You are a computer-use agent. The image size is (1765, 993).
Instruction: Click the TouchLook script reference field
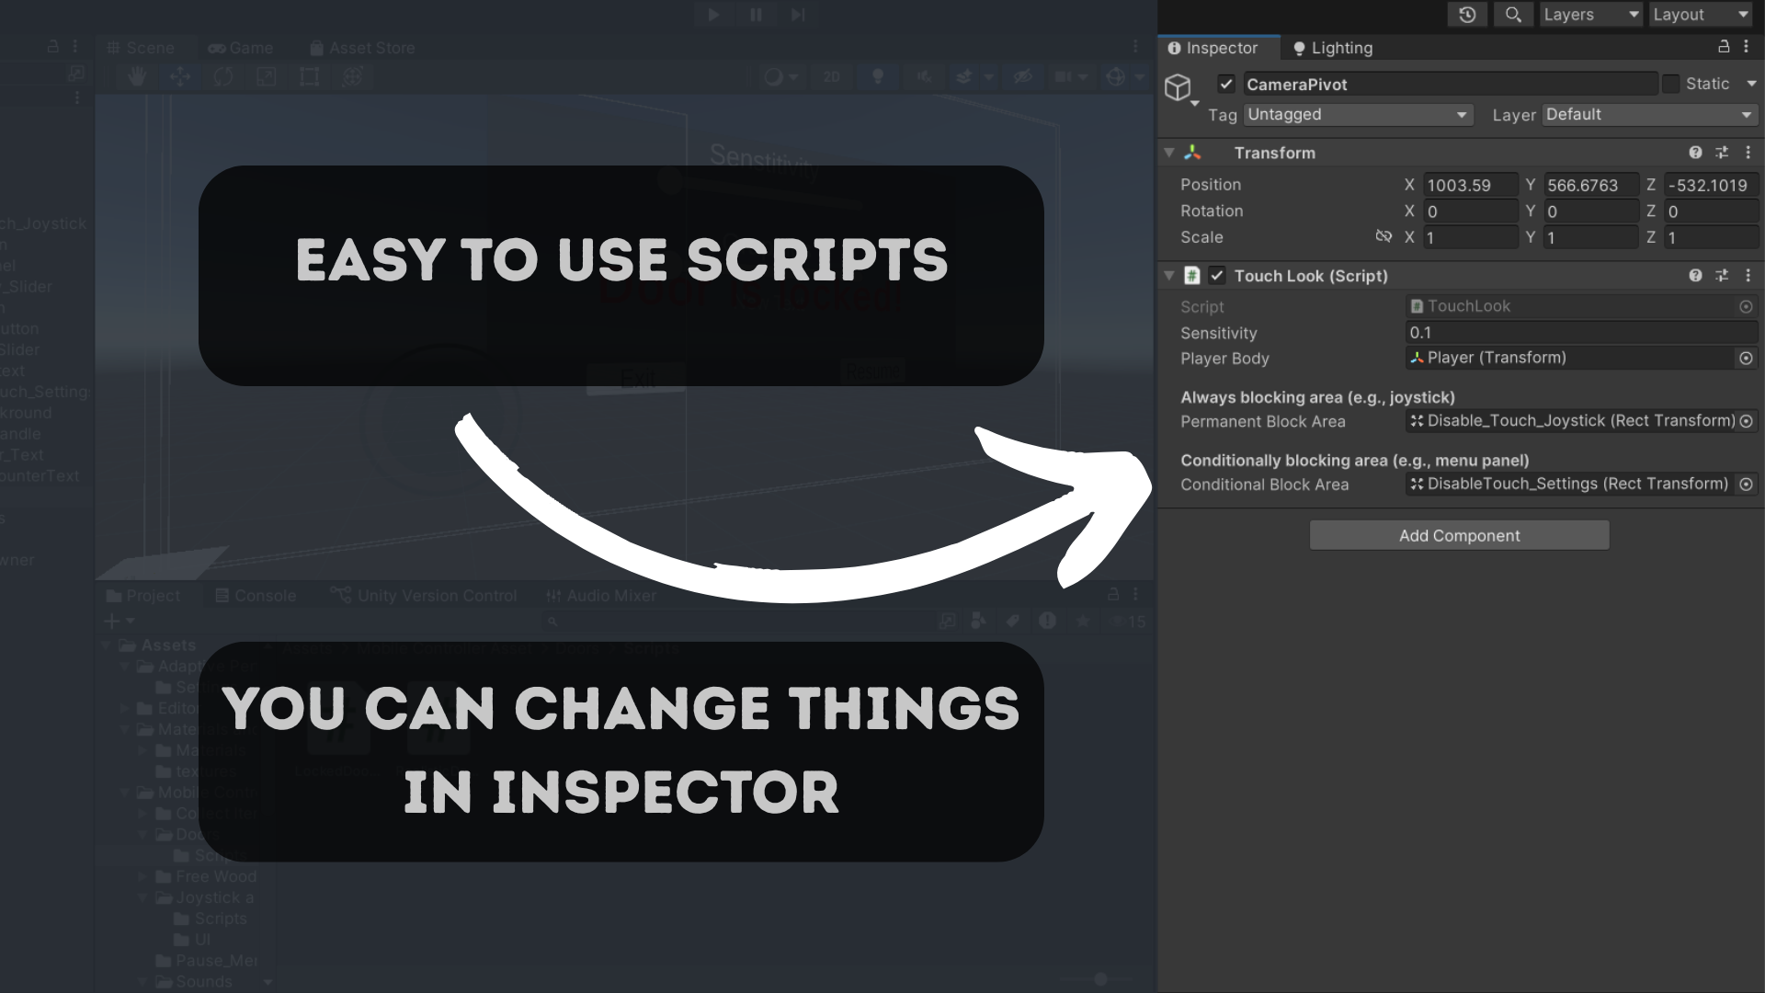point(1571,306)
